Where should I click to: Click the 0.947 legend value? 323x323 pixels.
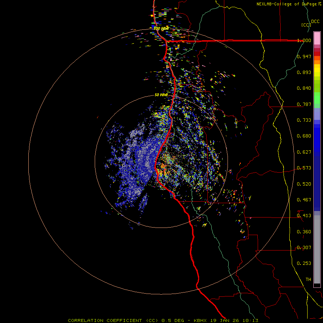click(304, 56)
